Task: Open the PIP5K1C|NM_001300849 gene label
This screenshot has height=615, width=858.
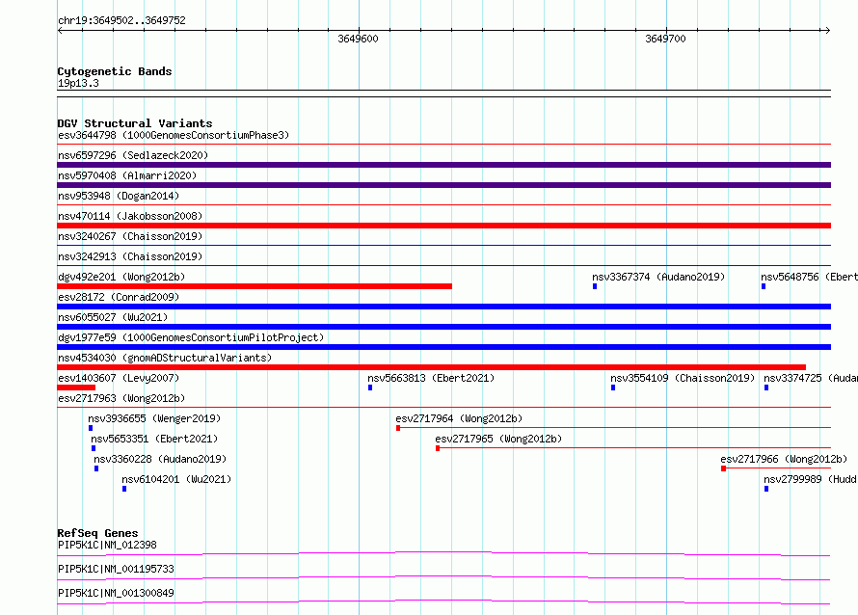Action: tap(116, 593)
